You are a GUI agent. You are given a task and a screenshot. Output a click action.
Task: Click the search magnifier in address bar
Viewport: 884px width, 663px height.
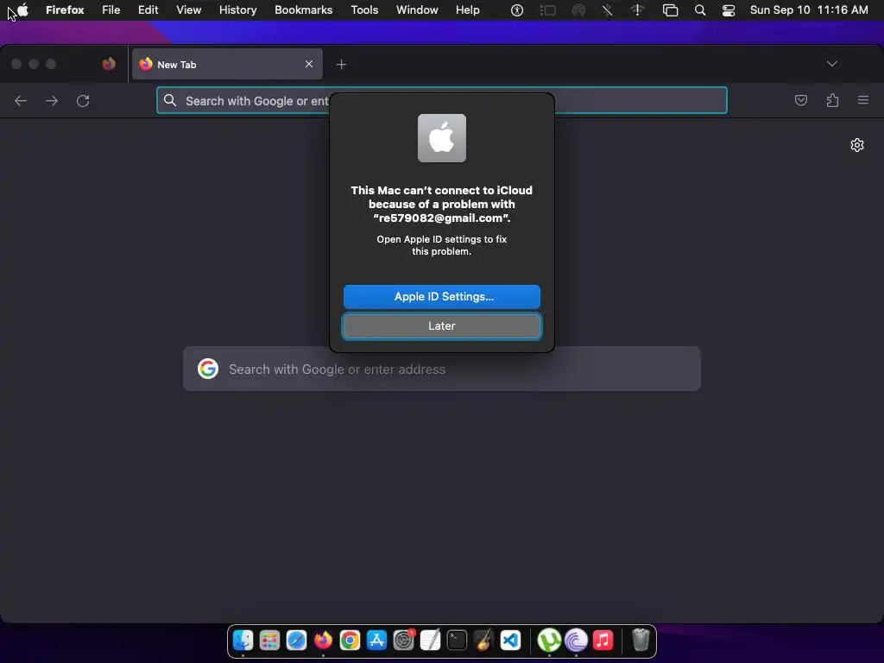[170, 100]
